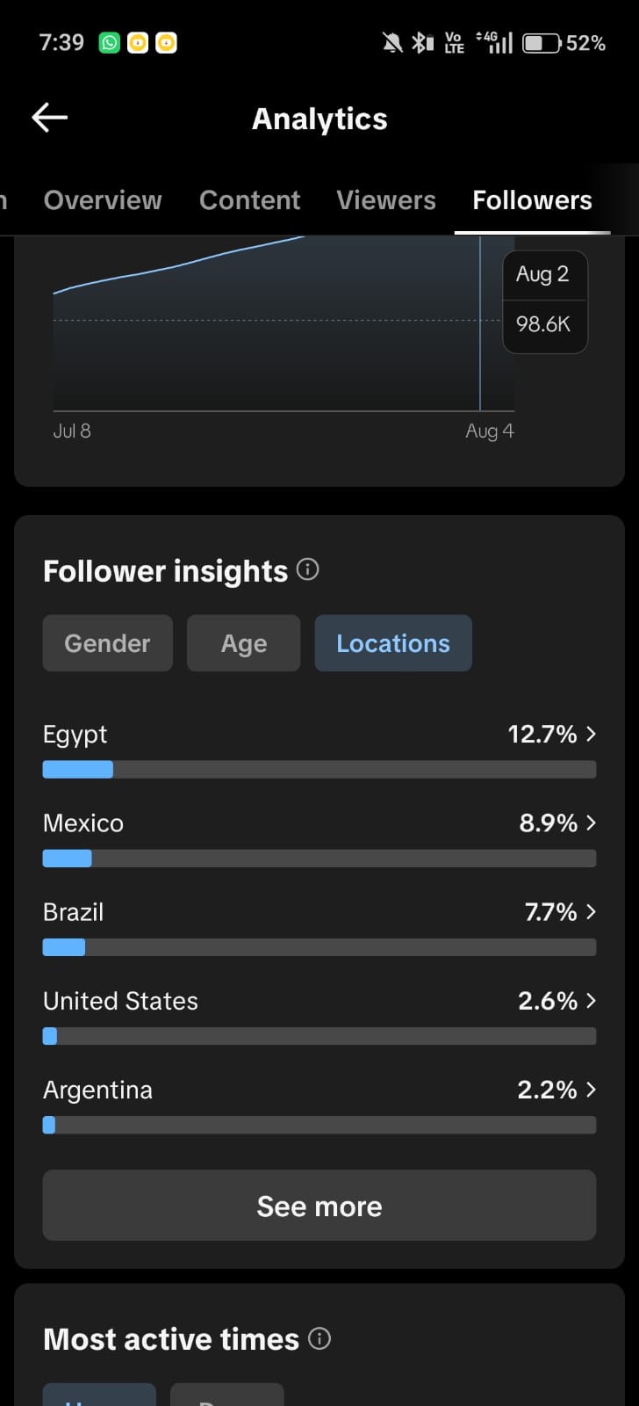Tap the back arrow icon

pyautogui.click(x=50, y=118)
